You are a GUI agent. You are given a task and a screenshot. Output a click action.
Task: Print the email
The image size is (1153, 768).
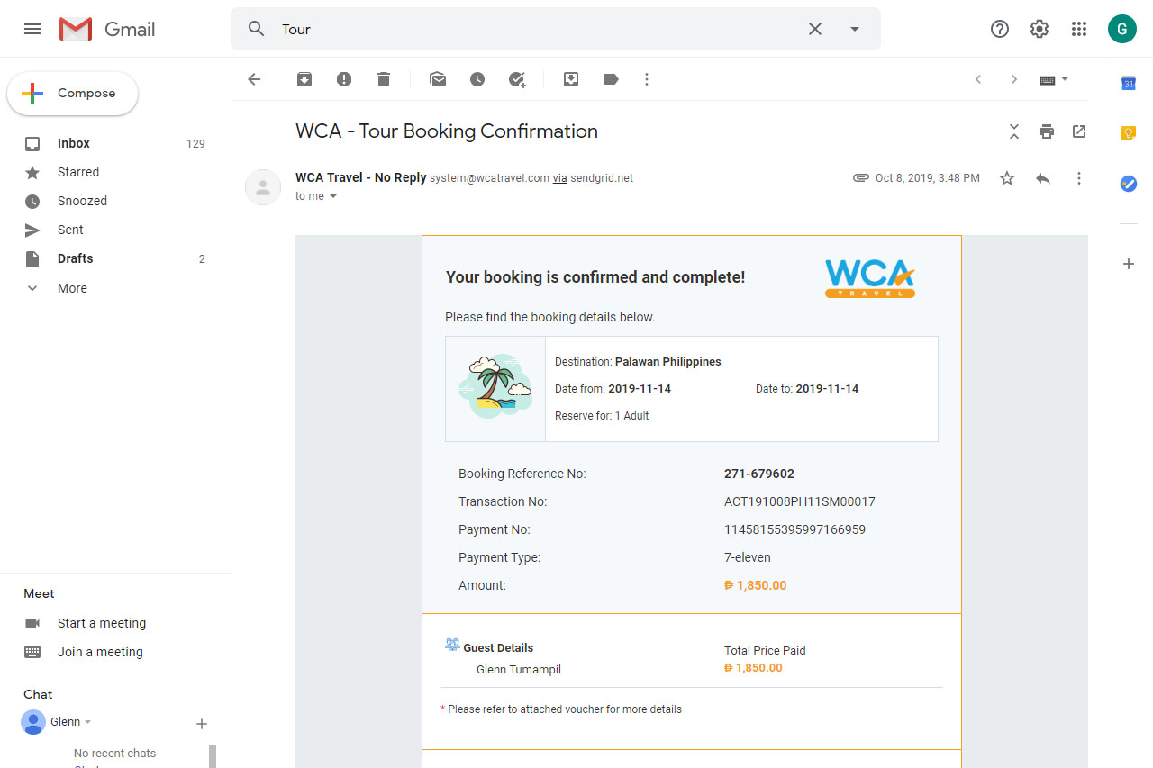pos(1047,131)
